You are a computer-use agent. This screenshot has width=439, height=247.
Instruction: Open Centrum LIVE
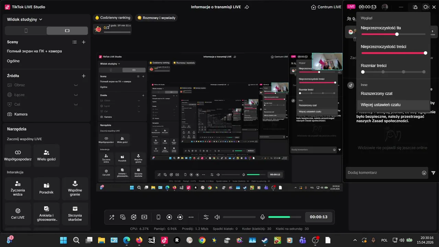tap(326, 7)
